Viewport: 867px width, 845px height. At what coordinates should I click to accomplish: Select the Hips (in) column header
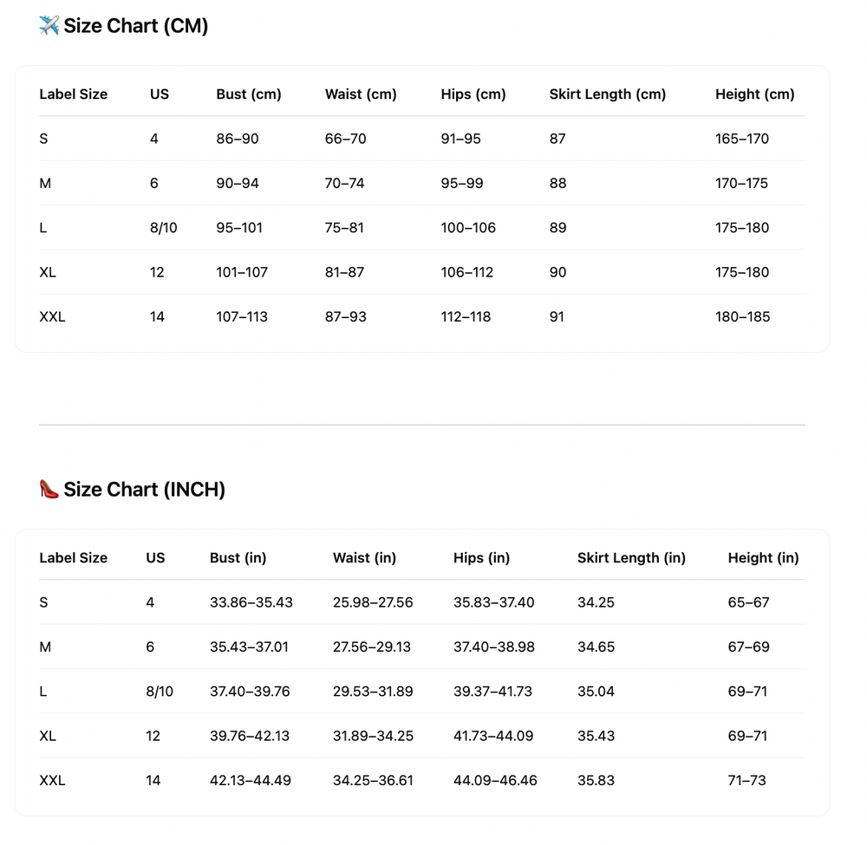(481, 558)
